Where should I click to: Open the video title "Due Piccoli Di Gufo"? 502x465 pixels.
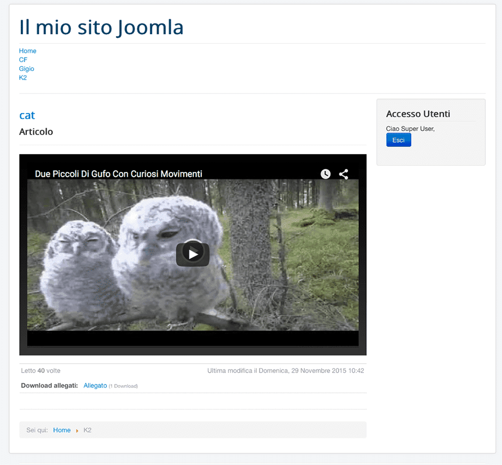coord(119,174)
